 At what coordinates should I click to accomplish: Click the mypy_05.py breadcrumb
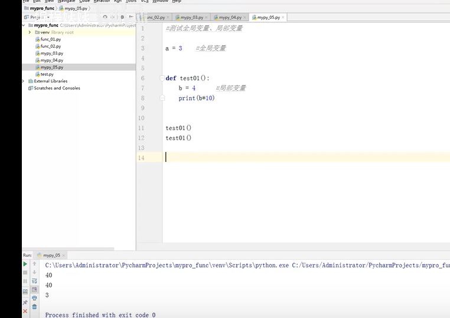pyautogui.click(x=73, y=8)
